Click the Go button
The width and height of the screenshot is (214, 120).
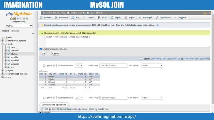(x=43, y=54)
